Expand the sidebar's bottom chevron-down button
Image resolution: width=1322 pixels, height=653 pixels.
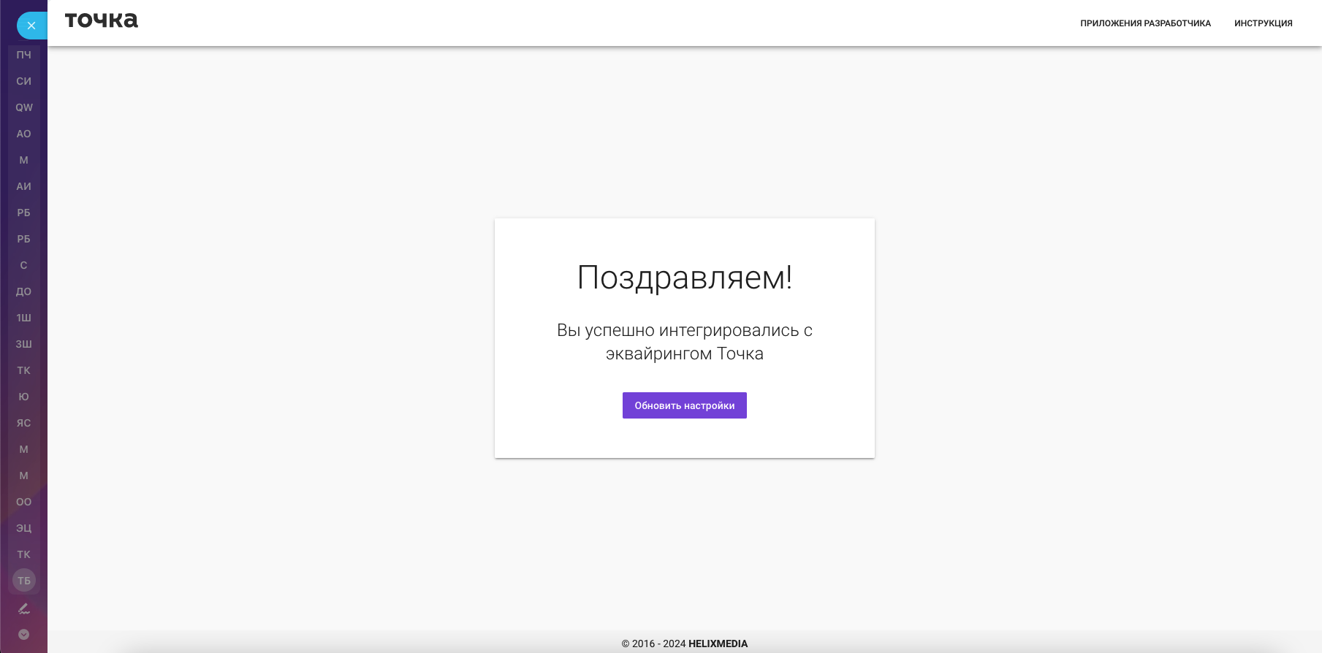[24, 635]
